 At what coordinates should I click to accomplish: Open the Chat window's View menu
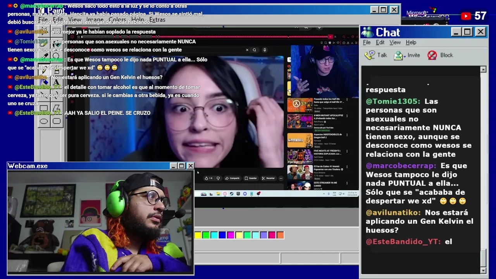point(395,42)
